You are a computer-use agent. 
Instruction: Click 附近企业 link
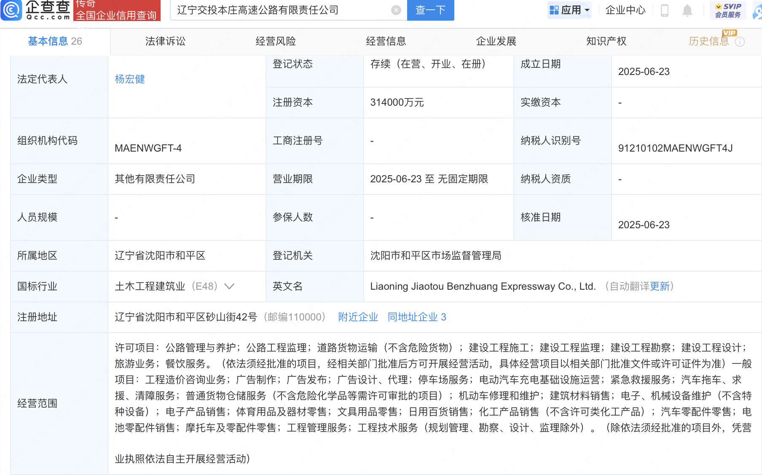(358, 317)
